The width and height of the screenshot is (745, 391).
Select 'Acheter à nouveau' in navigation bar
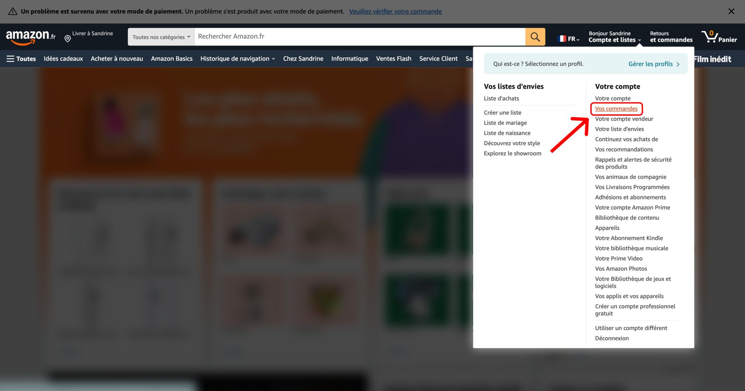[117, 59]
